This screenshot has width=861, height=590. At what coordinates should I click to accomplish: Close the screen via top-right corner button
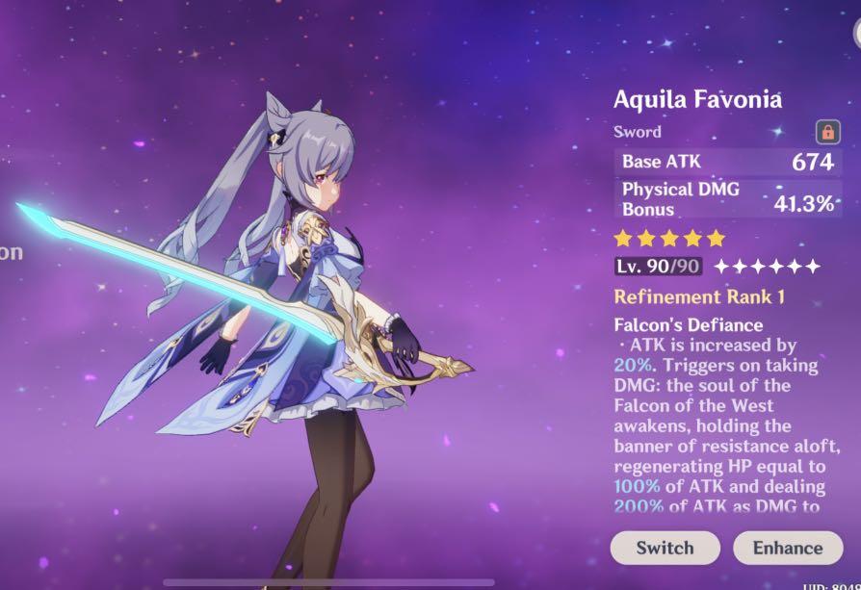point(857,33)
